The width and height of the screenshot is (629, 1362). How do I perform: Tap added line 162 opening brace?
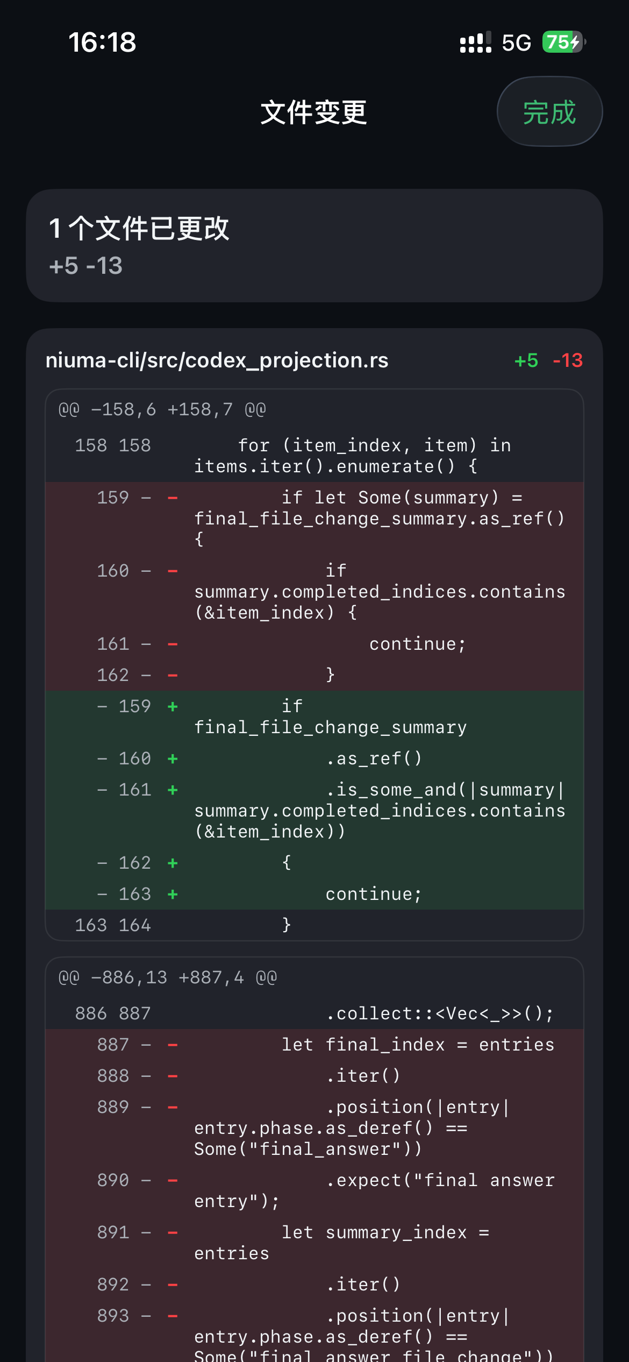click(314, 862)
